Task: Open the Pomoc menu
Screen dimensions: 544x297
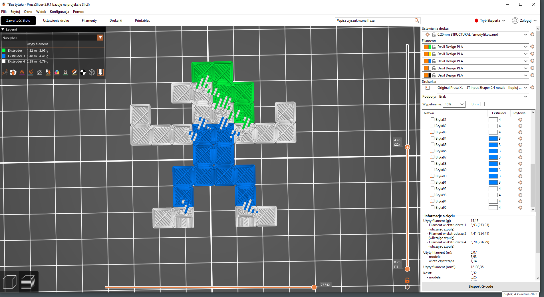Action: pyautogui.click(x=78, y=12)
